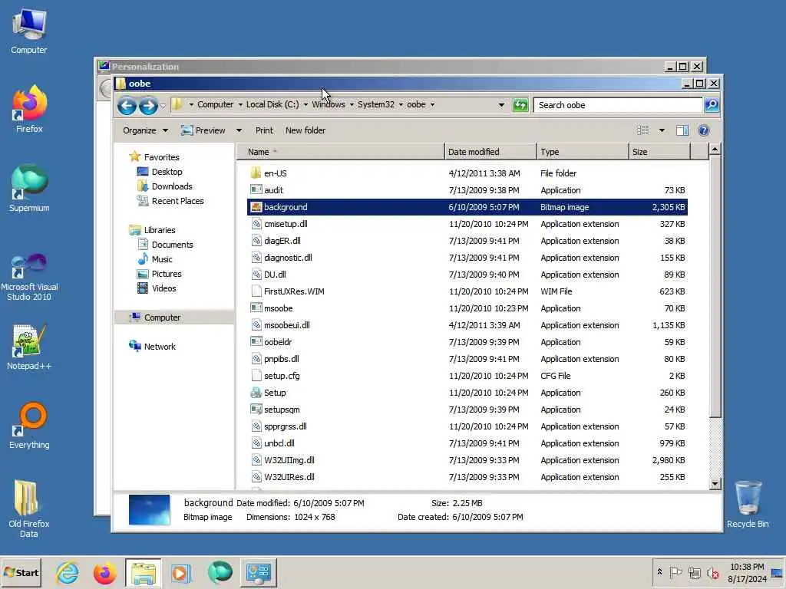
Task: Launch Firefox from the taskbar
Action: (104, 573)
